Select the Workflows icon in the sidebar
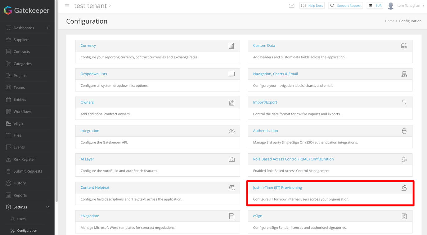Image resolution: width=427 pixels, height=235 pixels. (8, 111)
